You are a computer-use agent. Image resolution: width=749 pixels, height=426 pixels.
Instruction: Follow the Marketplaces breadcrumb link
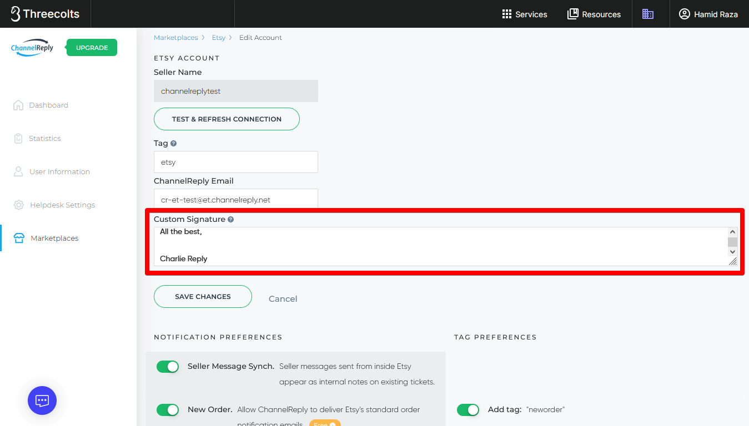point(176,38)
